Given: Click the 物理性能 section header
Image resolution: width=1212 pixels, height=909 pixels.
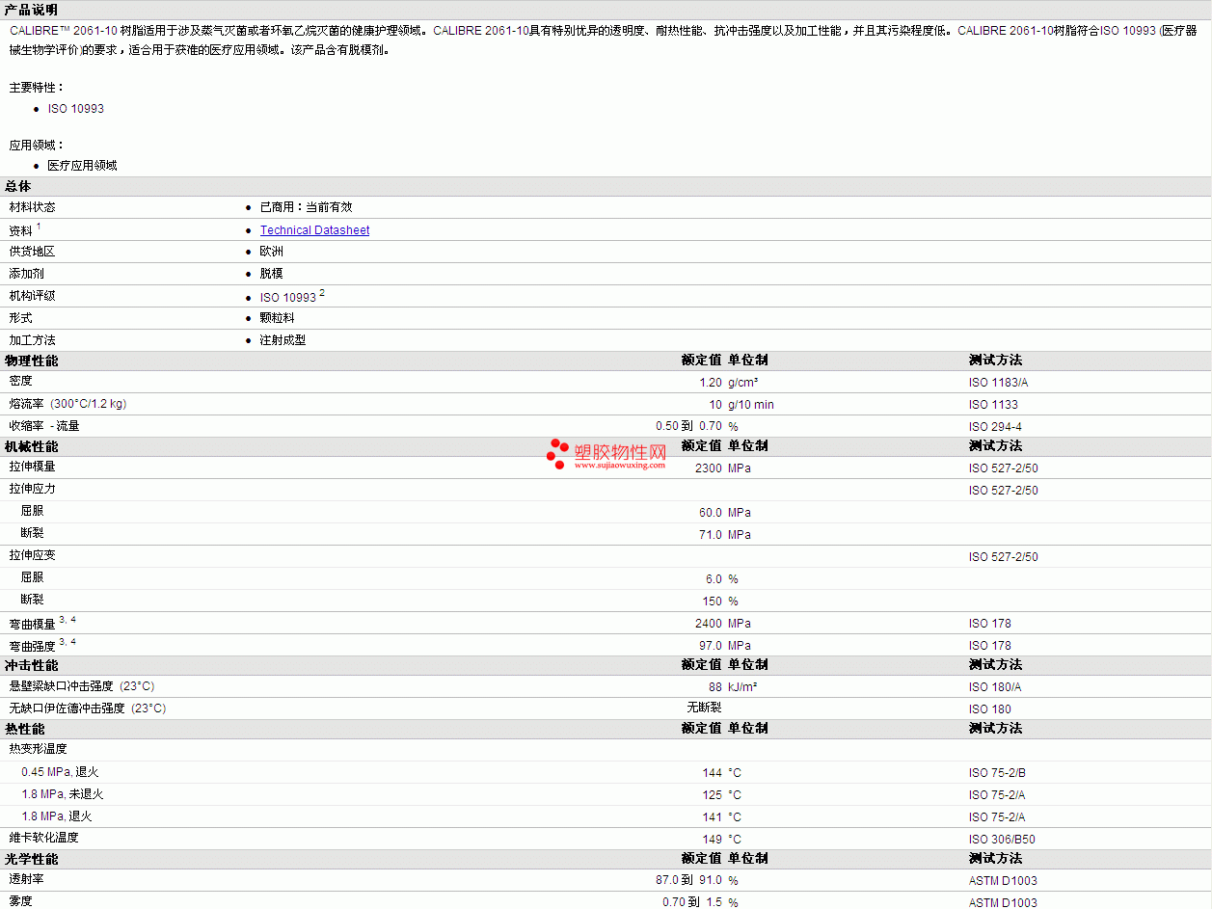Looking at the screenshot, I should click(32, 361).
